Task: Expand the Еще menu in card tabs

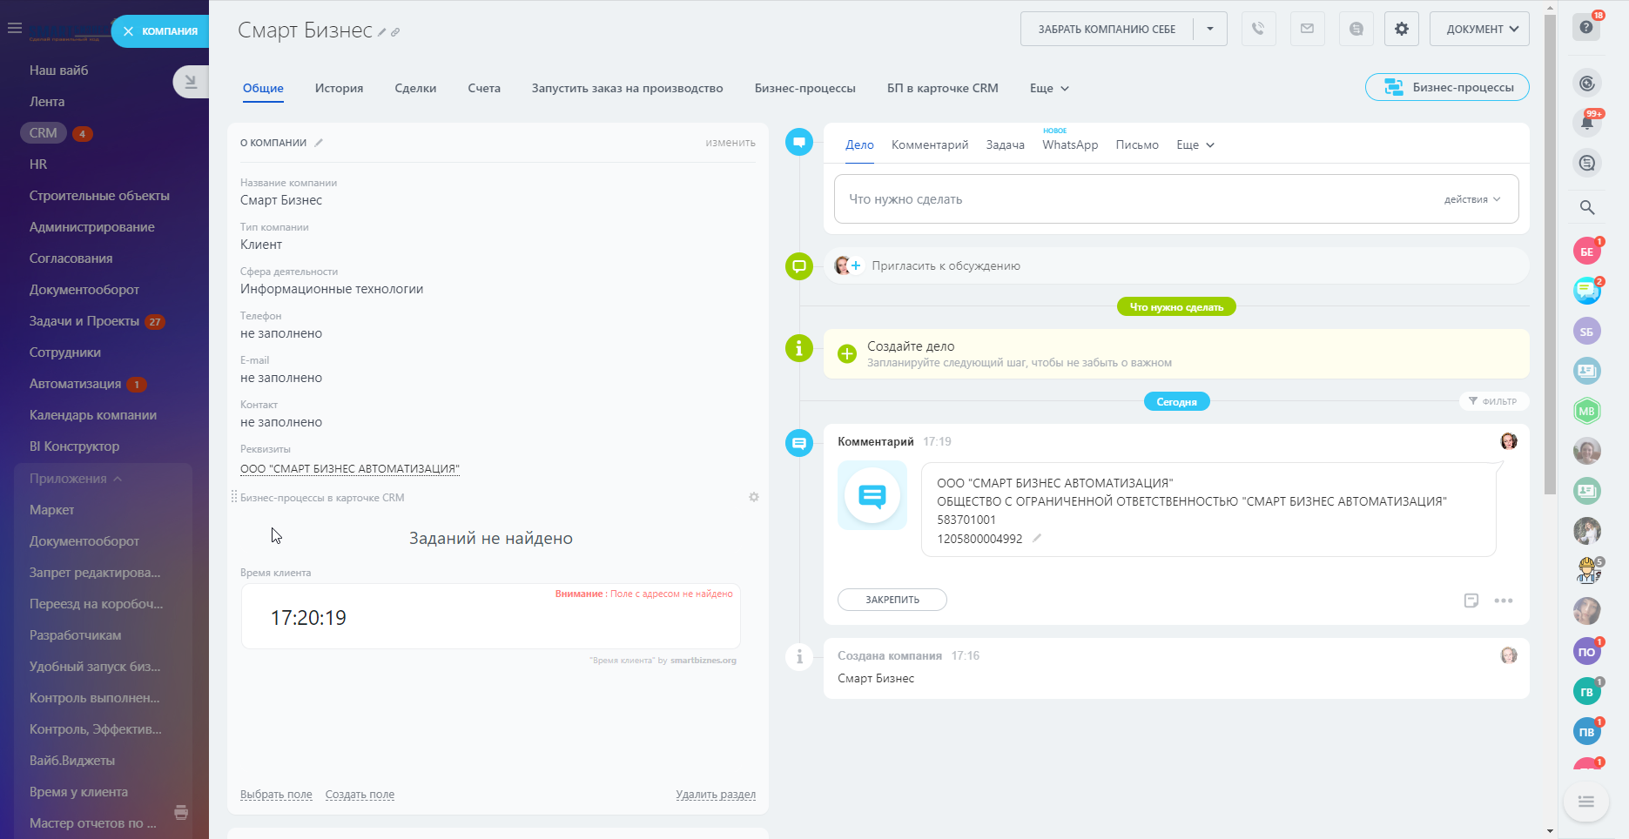Action: (x=1049, y=88)
